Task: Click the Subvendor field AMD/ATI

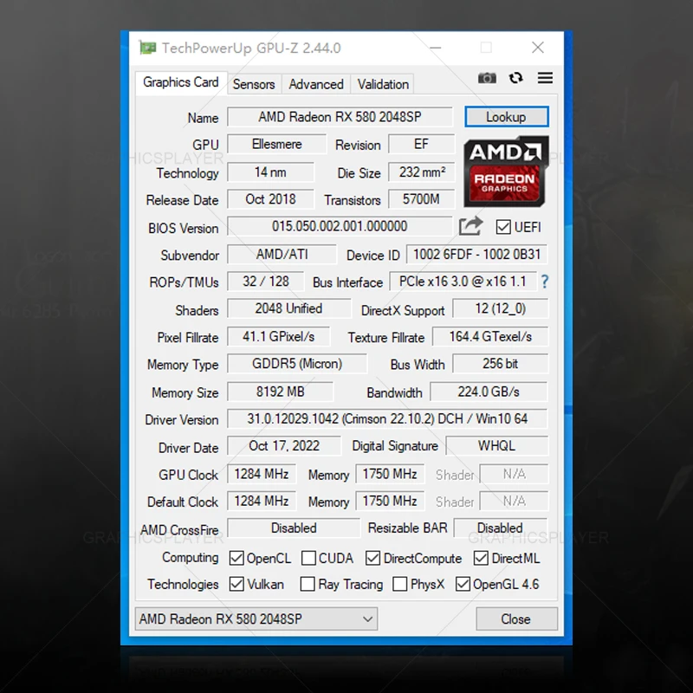Action: 282,255
